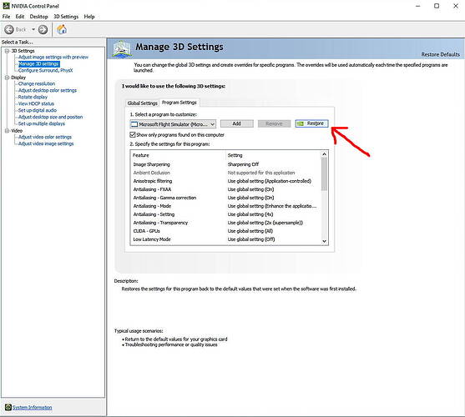The width and height of the screenshot is (465, 417).
Task: Open the Desktop menu
Action: coord(39,17)
